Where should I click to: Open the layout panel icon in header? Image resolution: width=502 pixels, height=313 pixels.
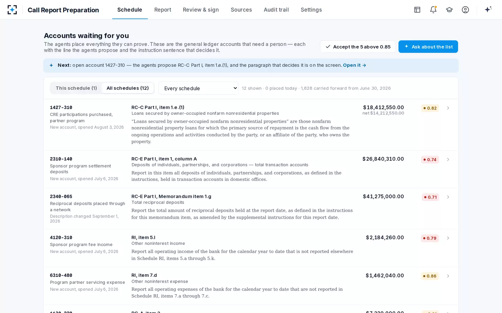pyautogui.click(x=417, y=10)
